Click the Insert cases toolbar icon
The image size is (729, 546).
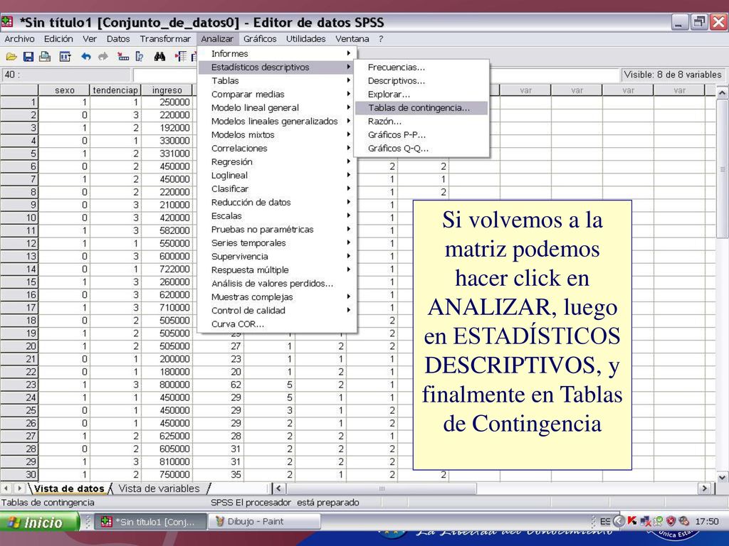pos(180,57)
